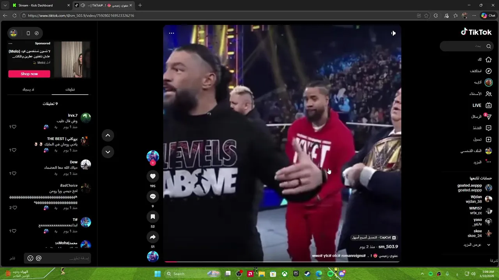Open sponsored ad three-dots menu
499x280 pixels.
coord(11,44)
